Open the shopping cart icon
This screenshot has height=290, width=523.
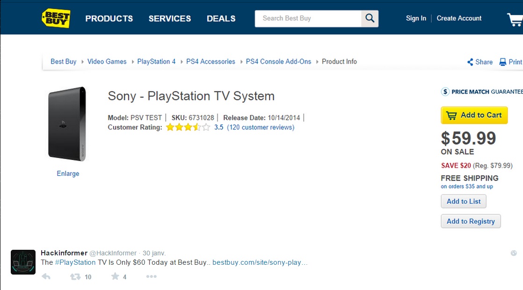coord(515,19)
